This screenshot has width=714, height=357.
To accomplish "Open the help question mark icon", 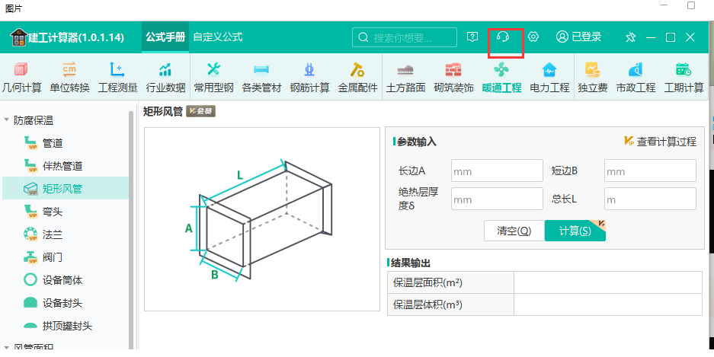I will (472, 37).
